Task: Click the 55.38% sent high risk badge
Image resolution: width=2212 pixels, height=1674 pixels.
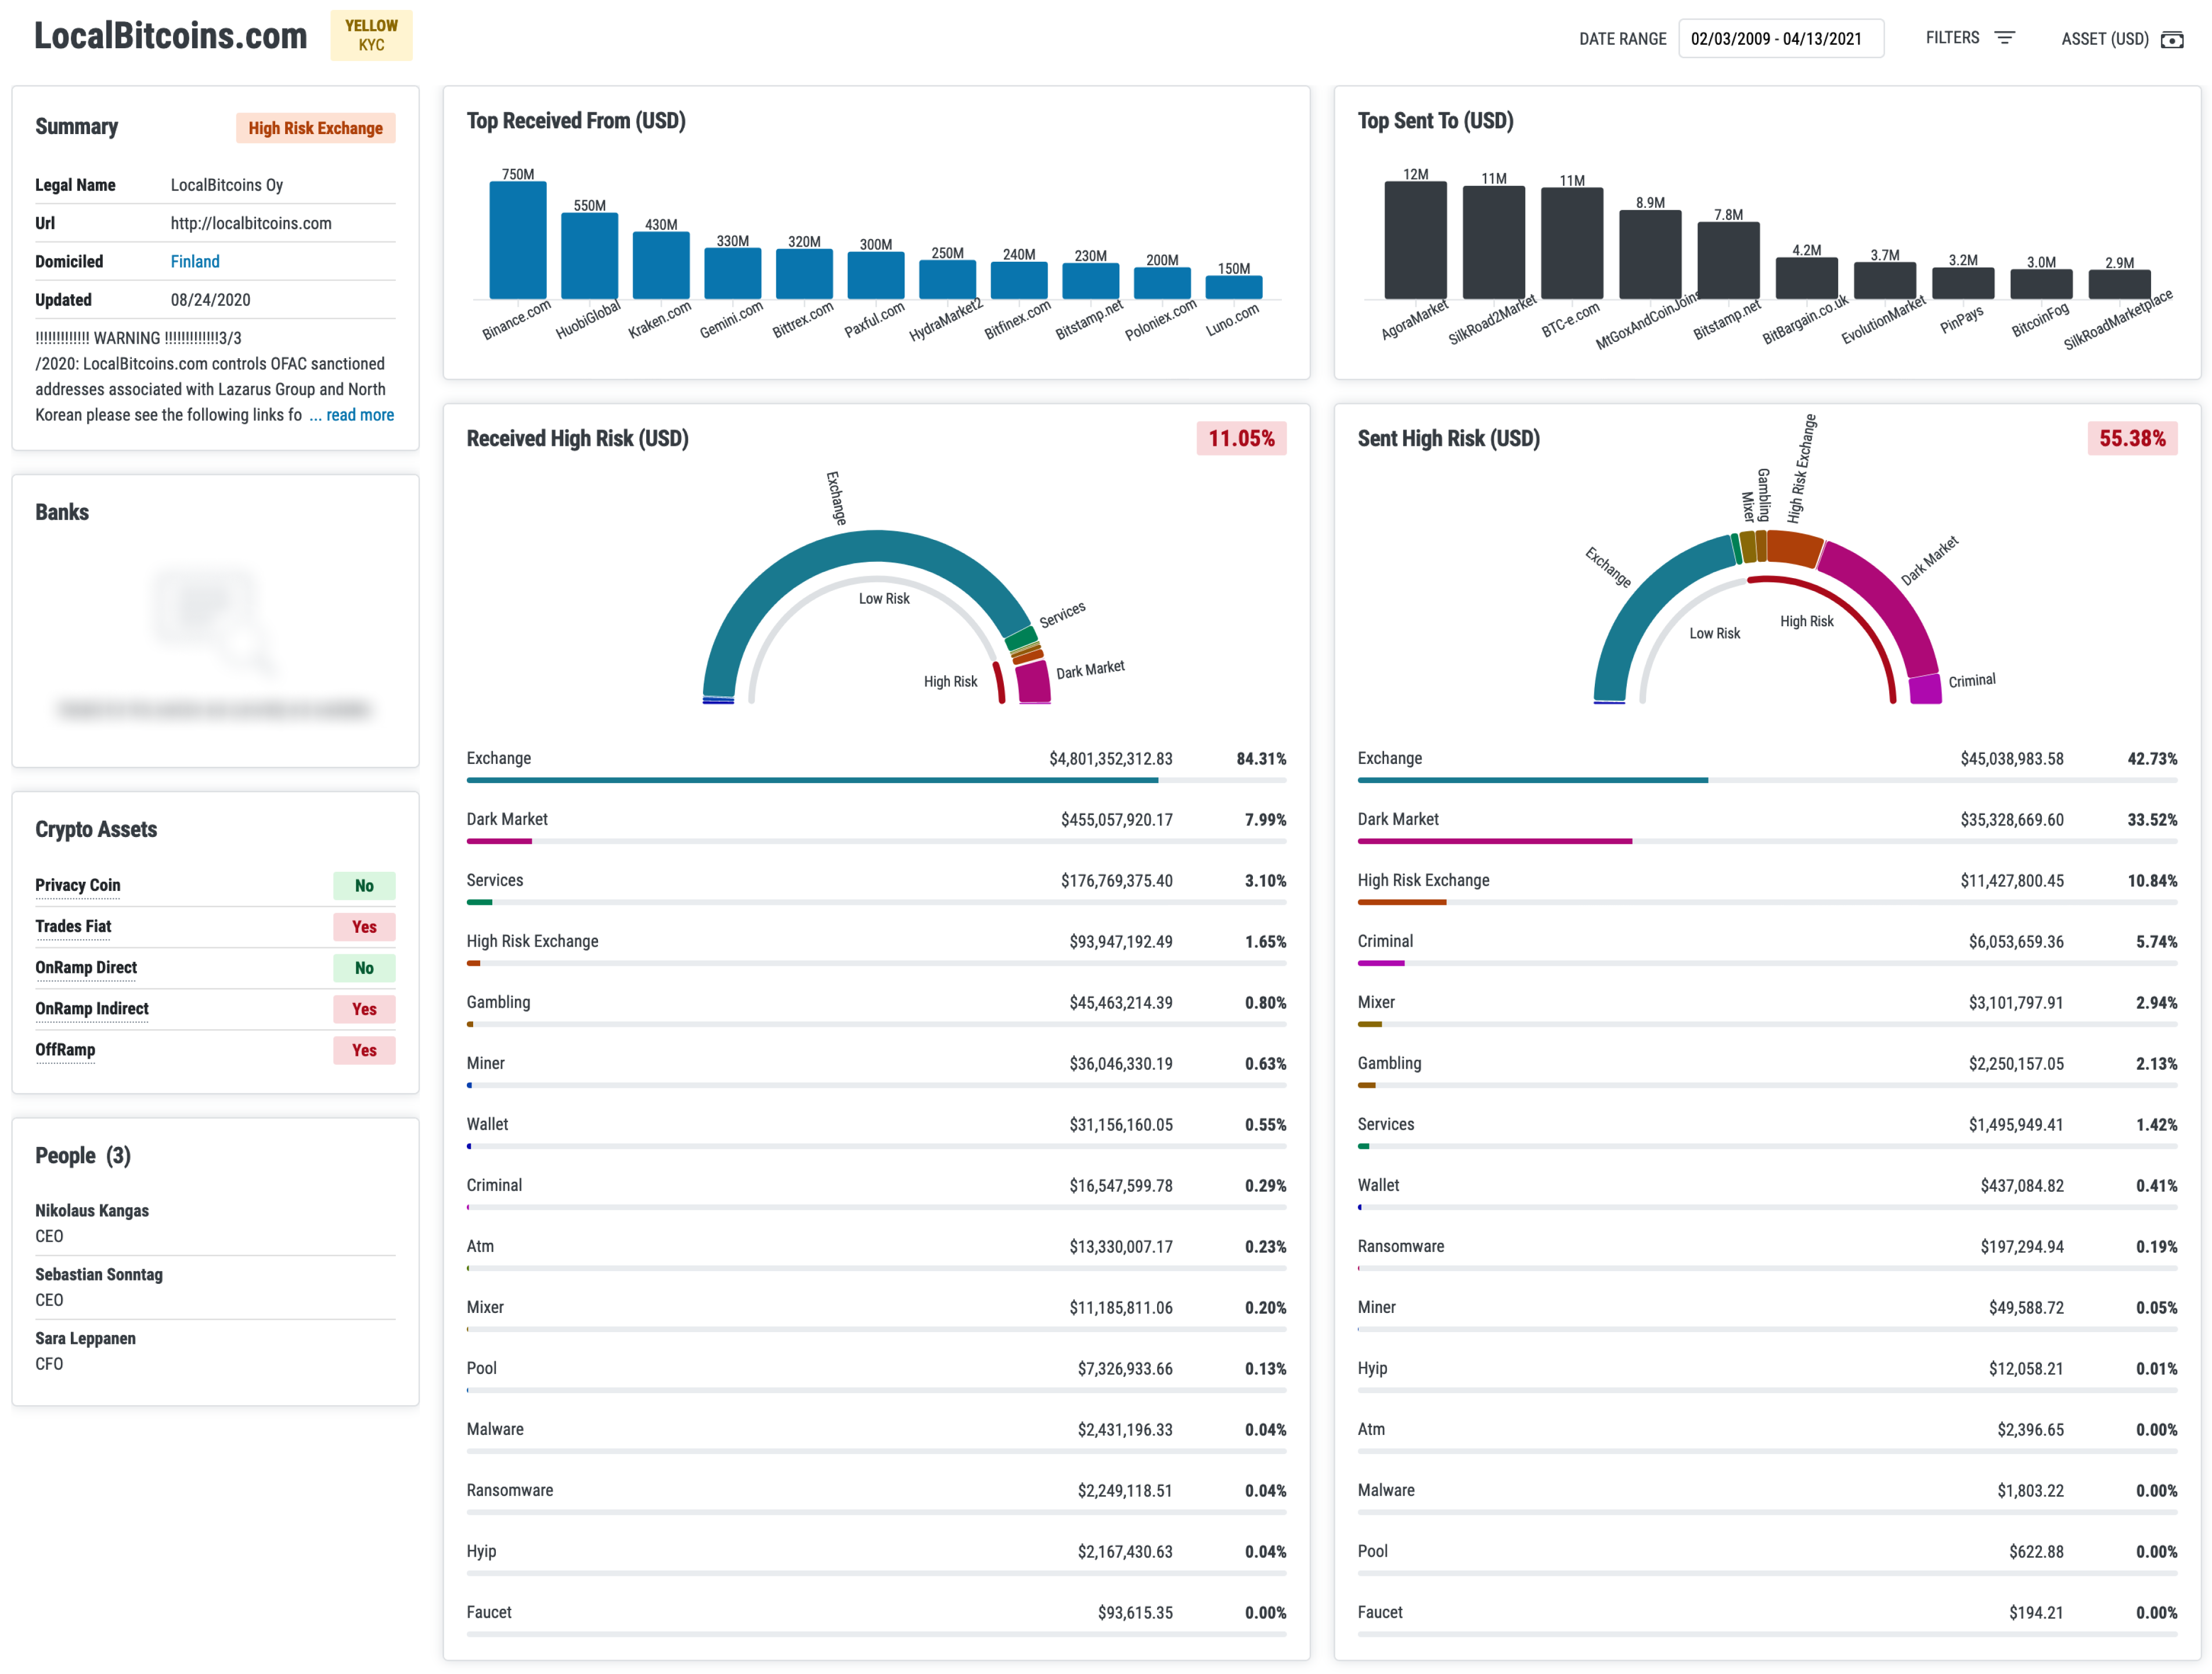Action: point(2132,438)
